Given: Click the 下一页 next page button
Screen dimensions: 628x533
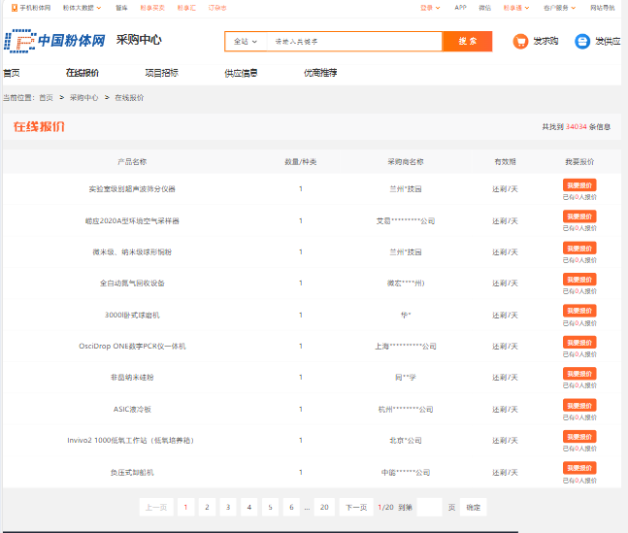Looking at the screenshot, I should pos(356,507).
